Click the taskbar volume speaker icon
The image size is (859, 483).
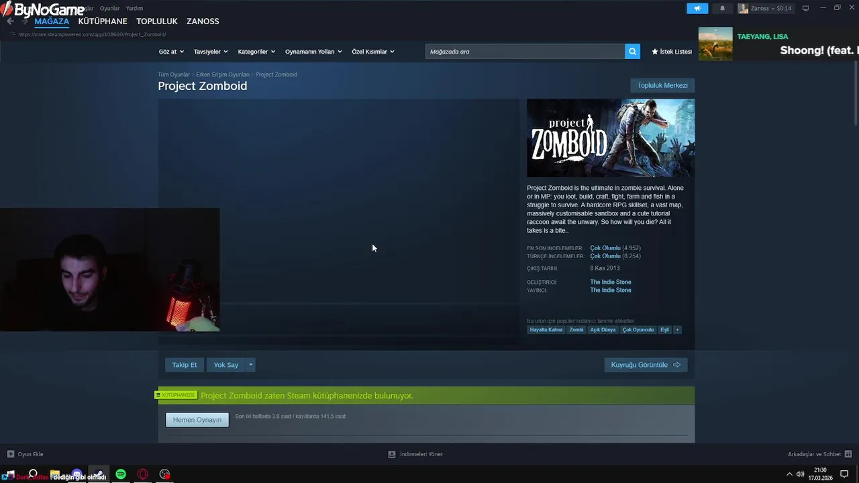[800, 474]
